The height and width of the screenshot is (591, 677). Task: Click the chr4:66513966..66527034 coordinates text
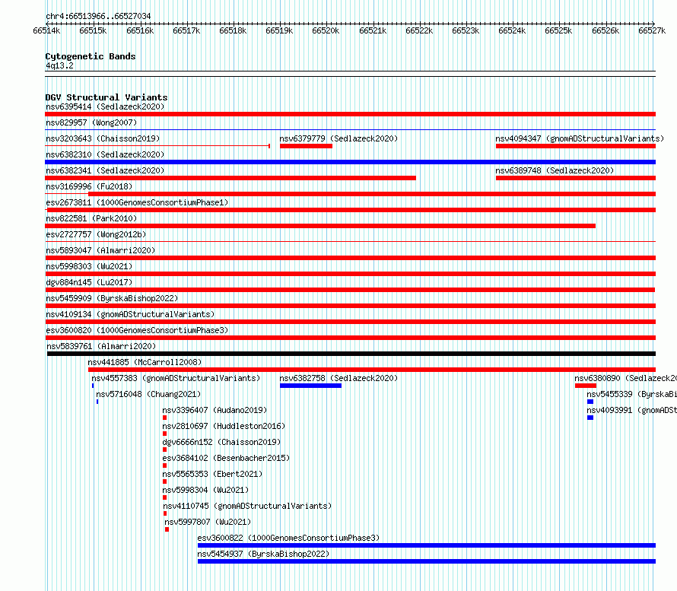(98, 16)
